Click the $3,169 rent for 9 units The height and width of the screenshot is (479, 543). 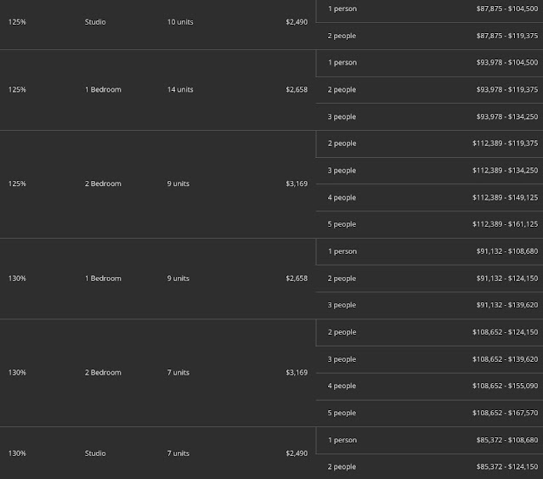click(x=297, y=183)
